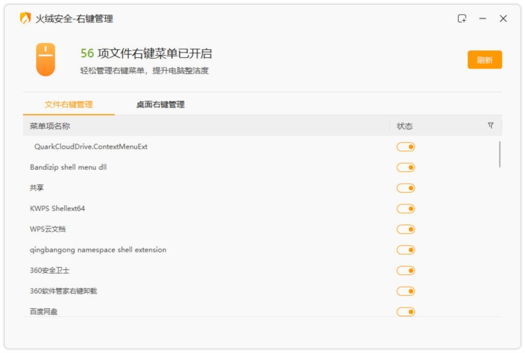This screenshot has width=525, height=353.
Task: Turn off 360安全卫士 toggle
Action: (x=405, y=270)
